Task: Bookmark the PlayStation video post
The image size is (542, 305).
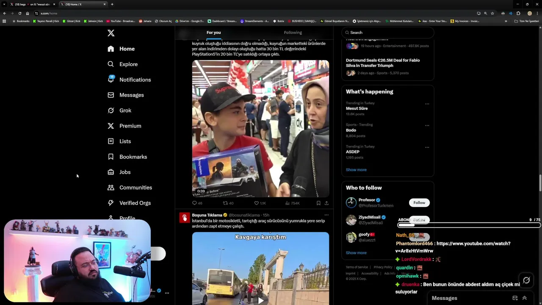Action: click(318, 203)
